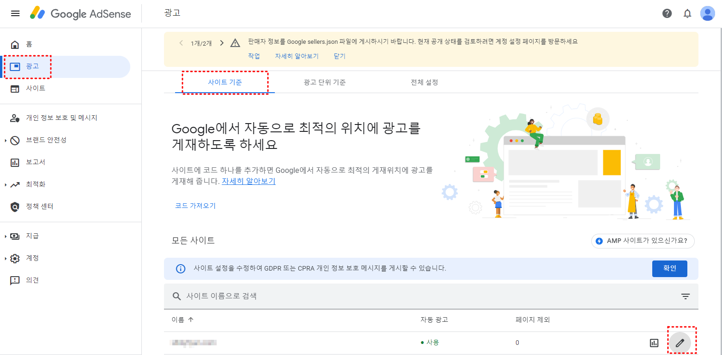Viewport: 722px width, 355px height.
Task: Open the notifications bell
Action: coord(687,13)
